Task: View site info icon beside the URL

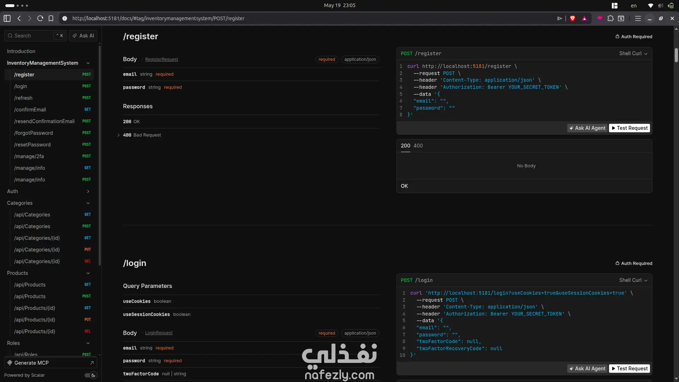Action: click(65, 18)
